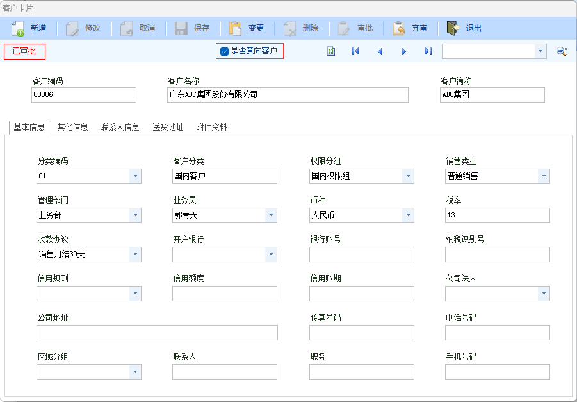This screenshot has width=577, height=402.
Task: Go to the first record arrow
Action: click(x=355, y=51)
